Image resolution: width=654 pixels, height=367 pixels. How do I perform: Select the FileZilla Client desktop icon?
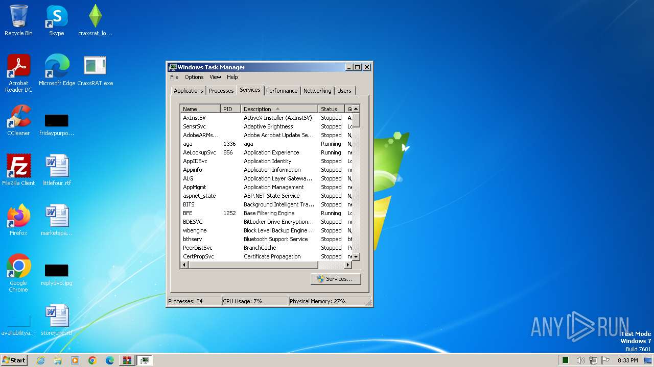(x=18, y=170)
